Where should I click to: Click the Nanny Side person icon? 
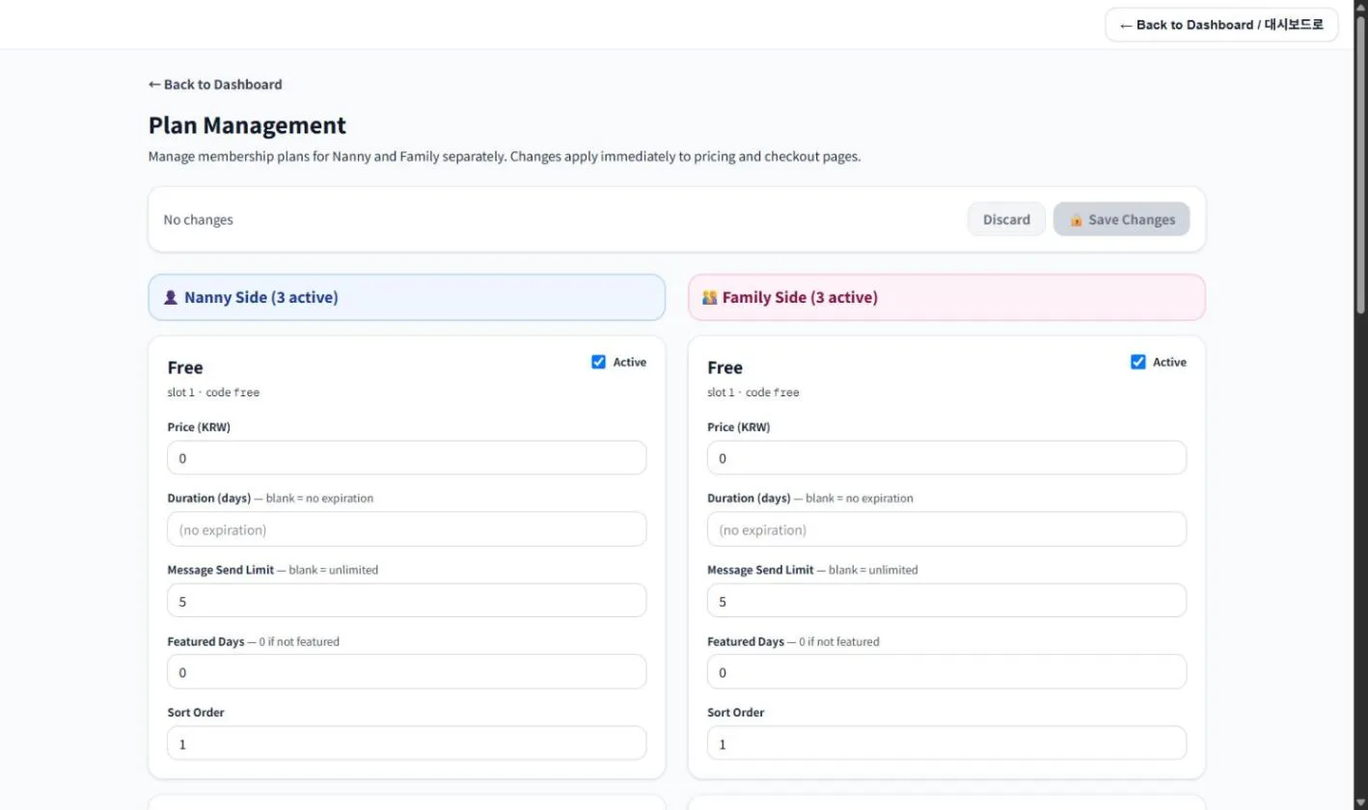click(171, 298)
